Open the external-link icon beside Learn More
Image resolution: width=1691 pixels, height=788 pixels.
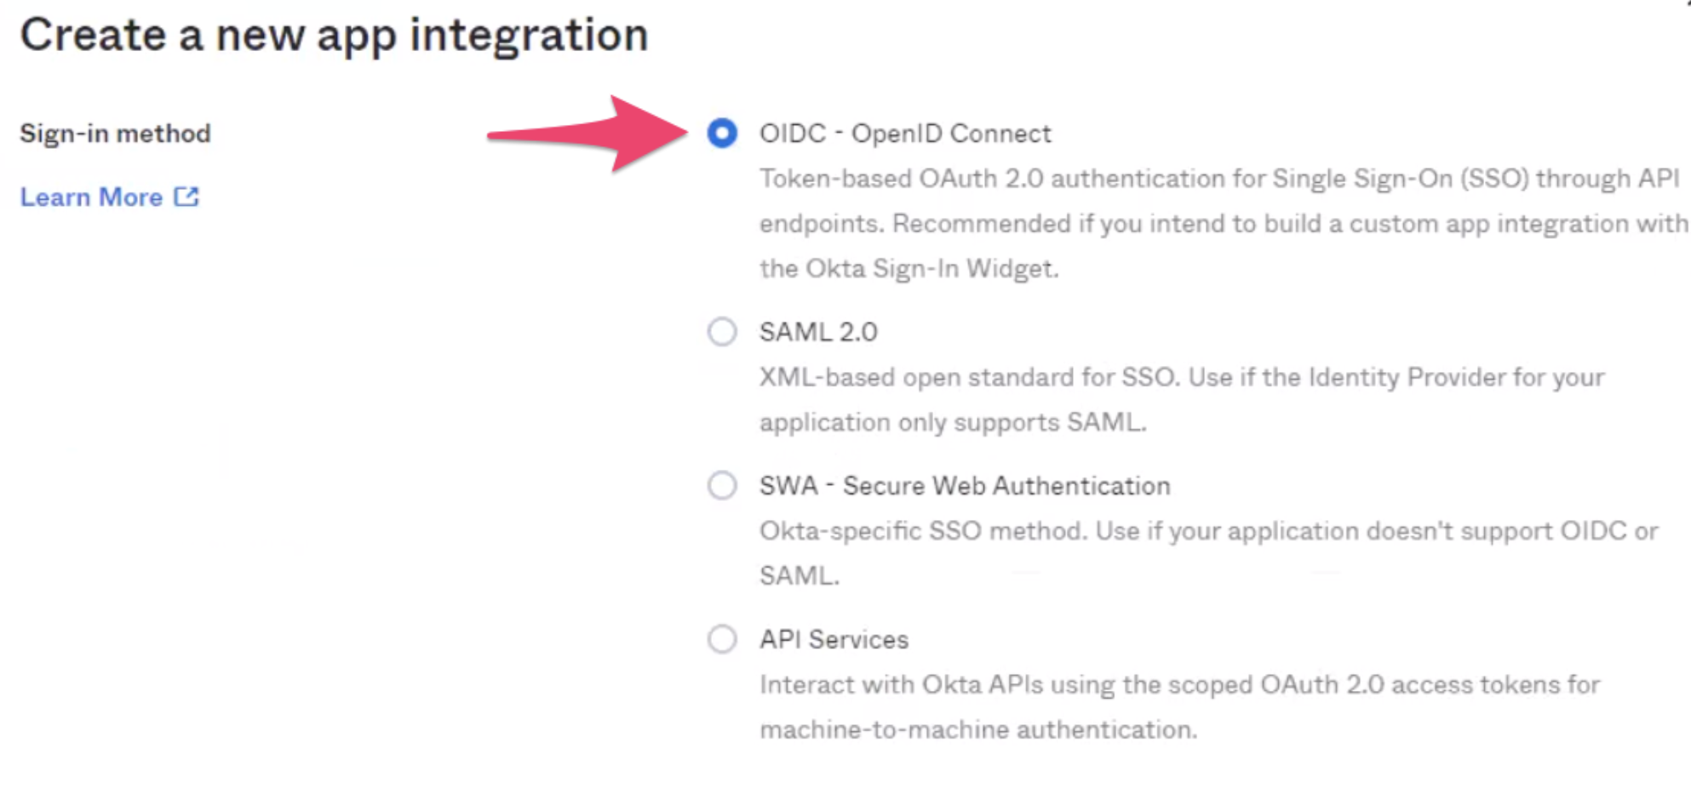[x=186, y=197]
